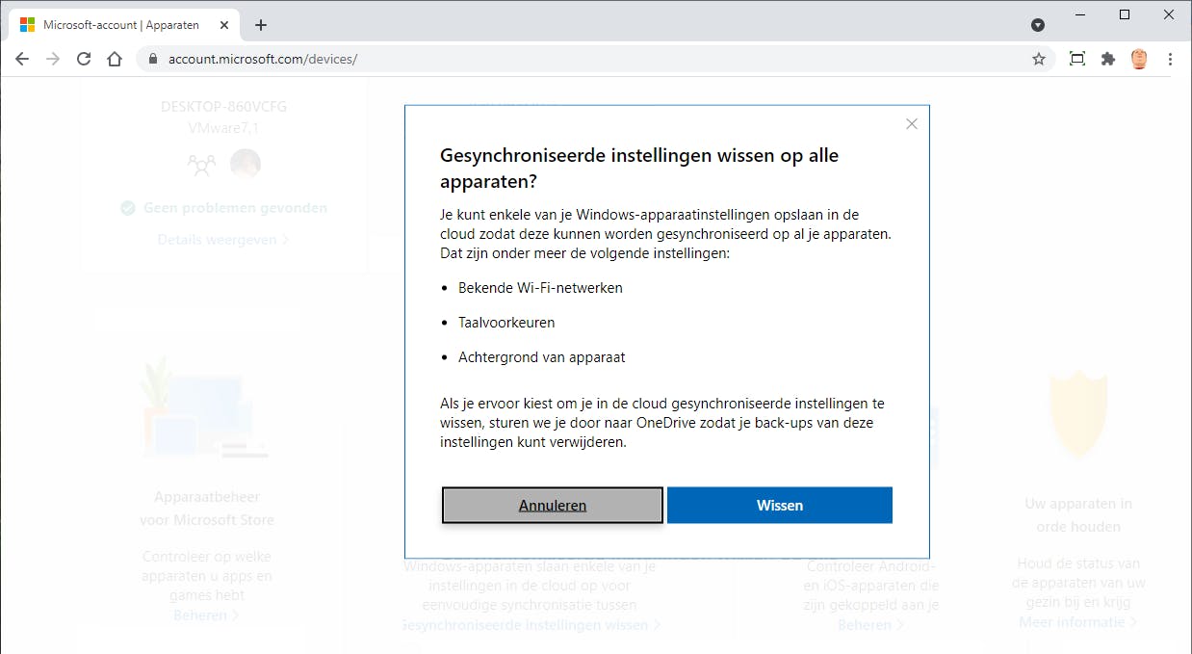
Task: Open Details weergeven link behind dialog
Action: coord(223,240)
